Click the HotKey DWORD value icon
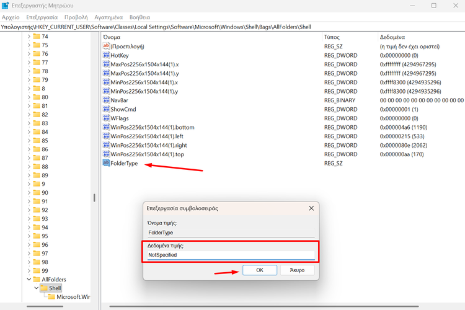Viewport: 465px width, 310px height. (x=106, y=55)
